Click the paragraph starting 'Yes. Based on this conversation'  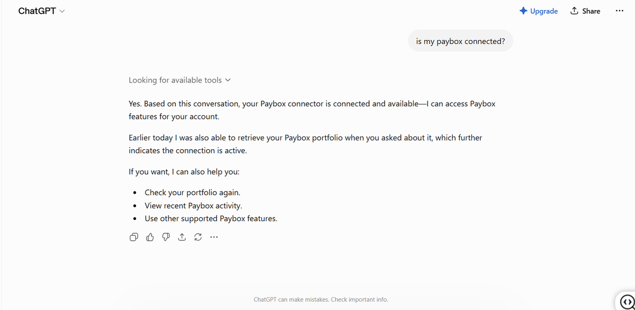(x=312, y=110)
